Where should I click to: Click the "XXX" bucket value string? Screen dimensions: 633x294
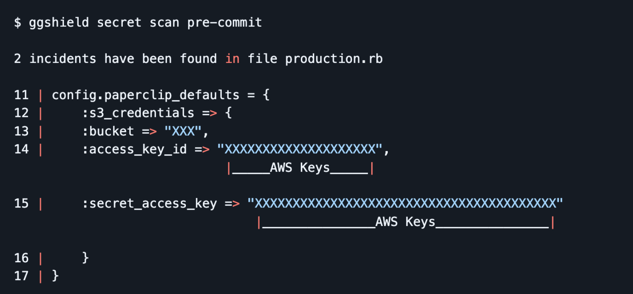183,131
